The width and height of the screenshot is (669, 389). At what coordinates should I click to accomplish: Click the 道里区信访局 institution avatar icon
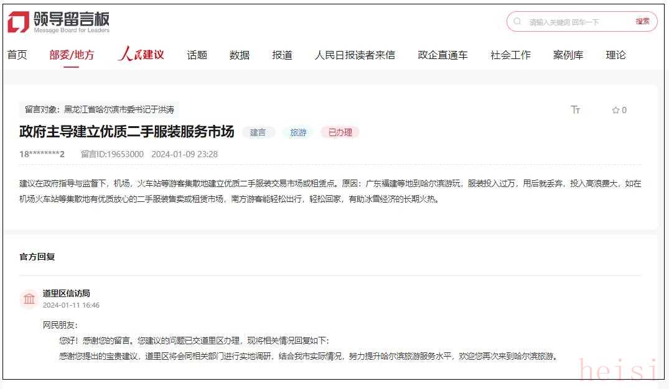[29, 299]
